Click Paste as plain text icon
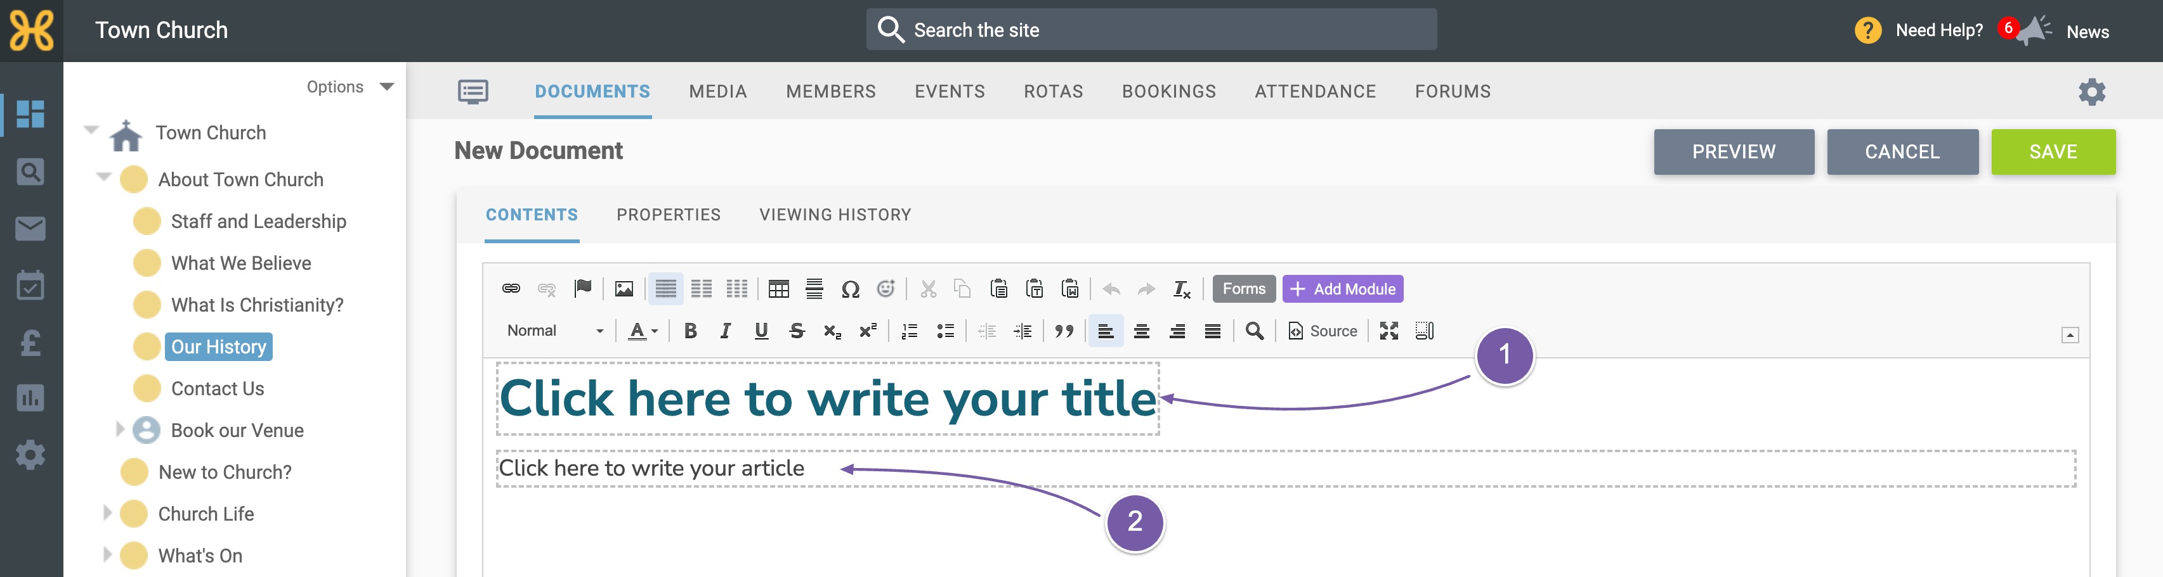The height and width of the screenshot is (577, 2163). pyautogui.click(x=1035, y=289)
